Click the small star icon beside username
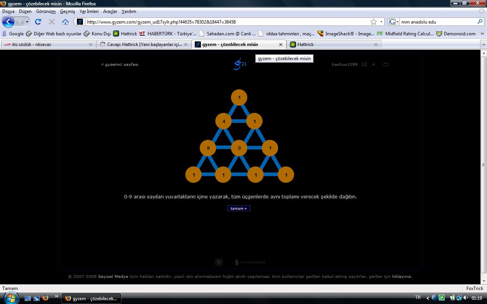The height and width of the screenshot is (304, 487). click(374, 64)
